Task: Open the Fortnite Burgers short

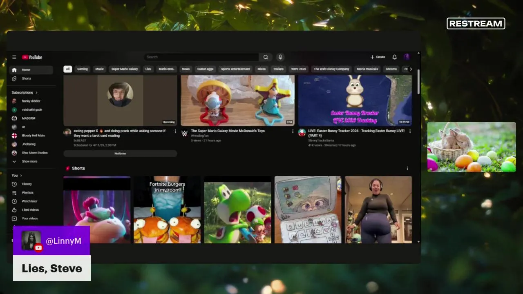Action: [x=167, y=210]
